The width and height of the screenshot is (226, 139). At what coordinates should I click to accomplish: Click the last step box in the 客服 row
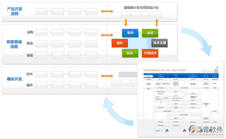91,55
